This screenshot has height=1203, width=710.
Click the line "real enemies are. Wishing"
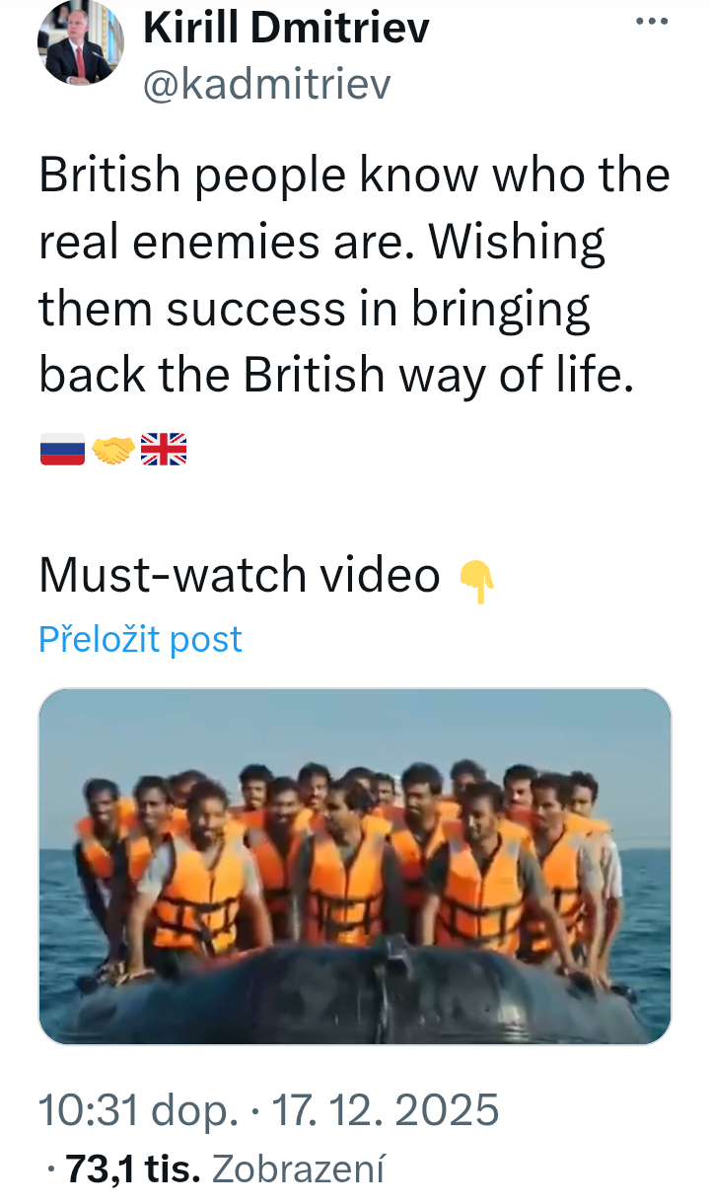pyautogui.click(x=321, y=243)
